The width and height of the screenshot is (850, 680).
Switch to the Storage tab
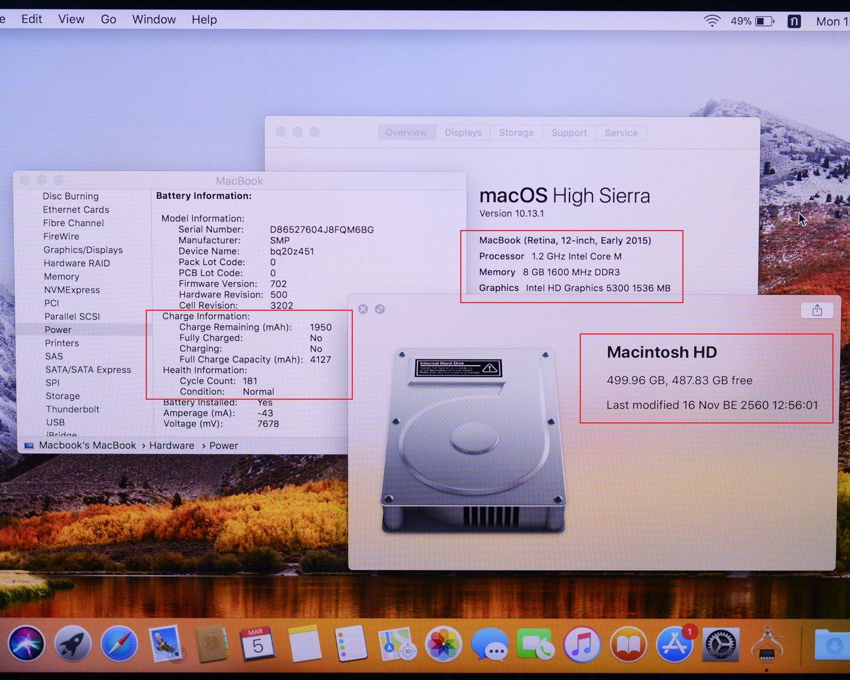[x=516, y=133]
